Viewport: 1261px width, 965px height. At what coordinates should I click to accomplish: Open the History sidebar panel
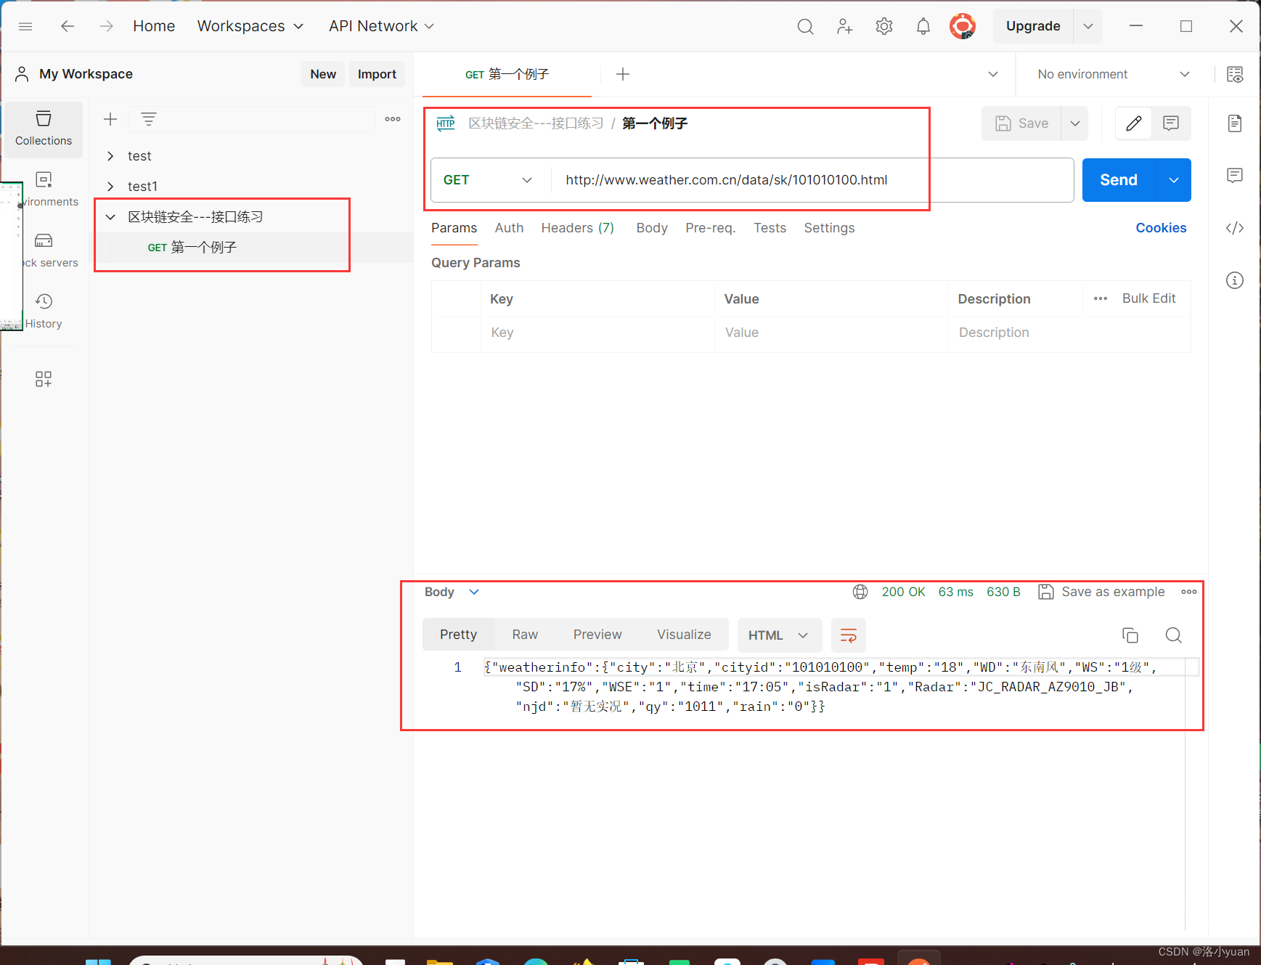(x=44, y=312)
